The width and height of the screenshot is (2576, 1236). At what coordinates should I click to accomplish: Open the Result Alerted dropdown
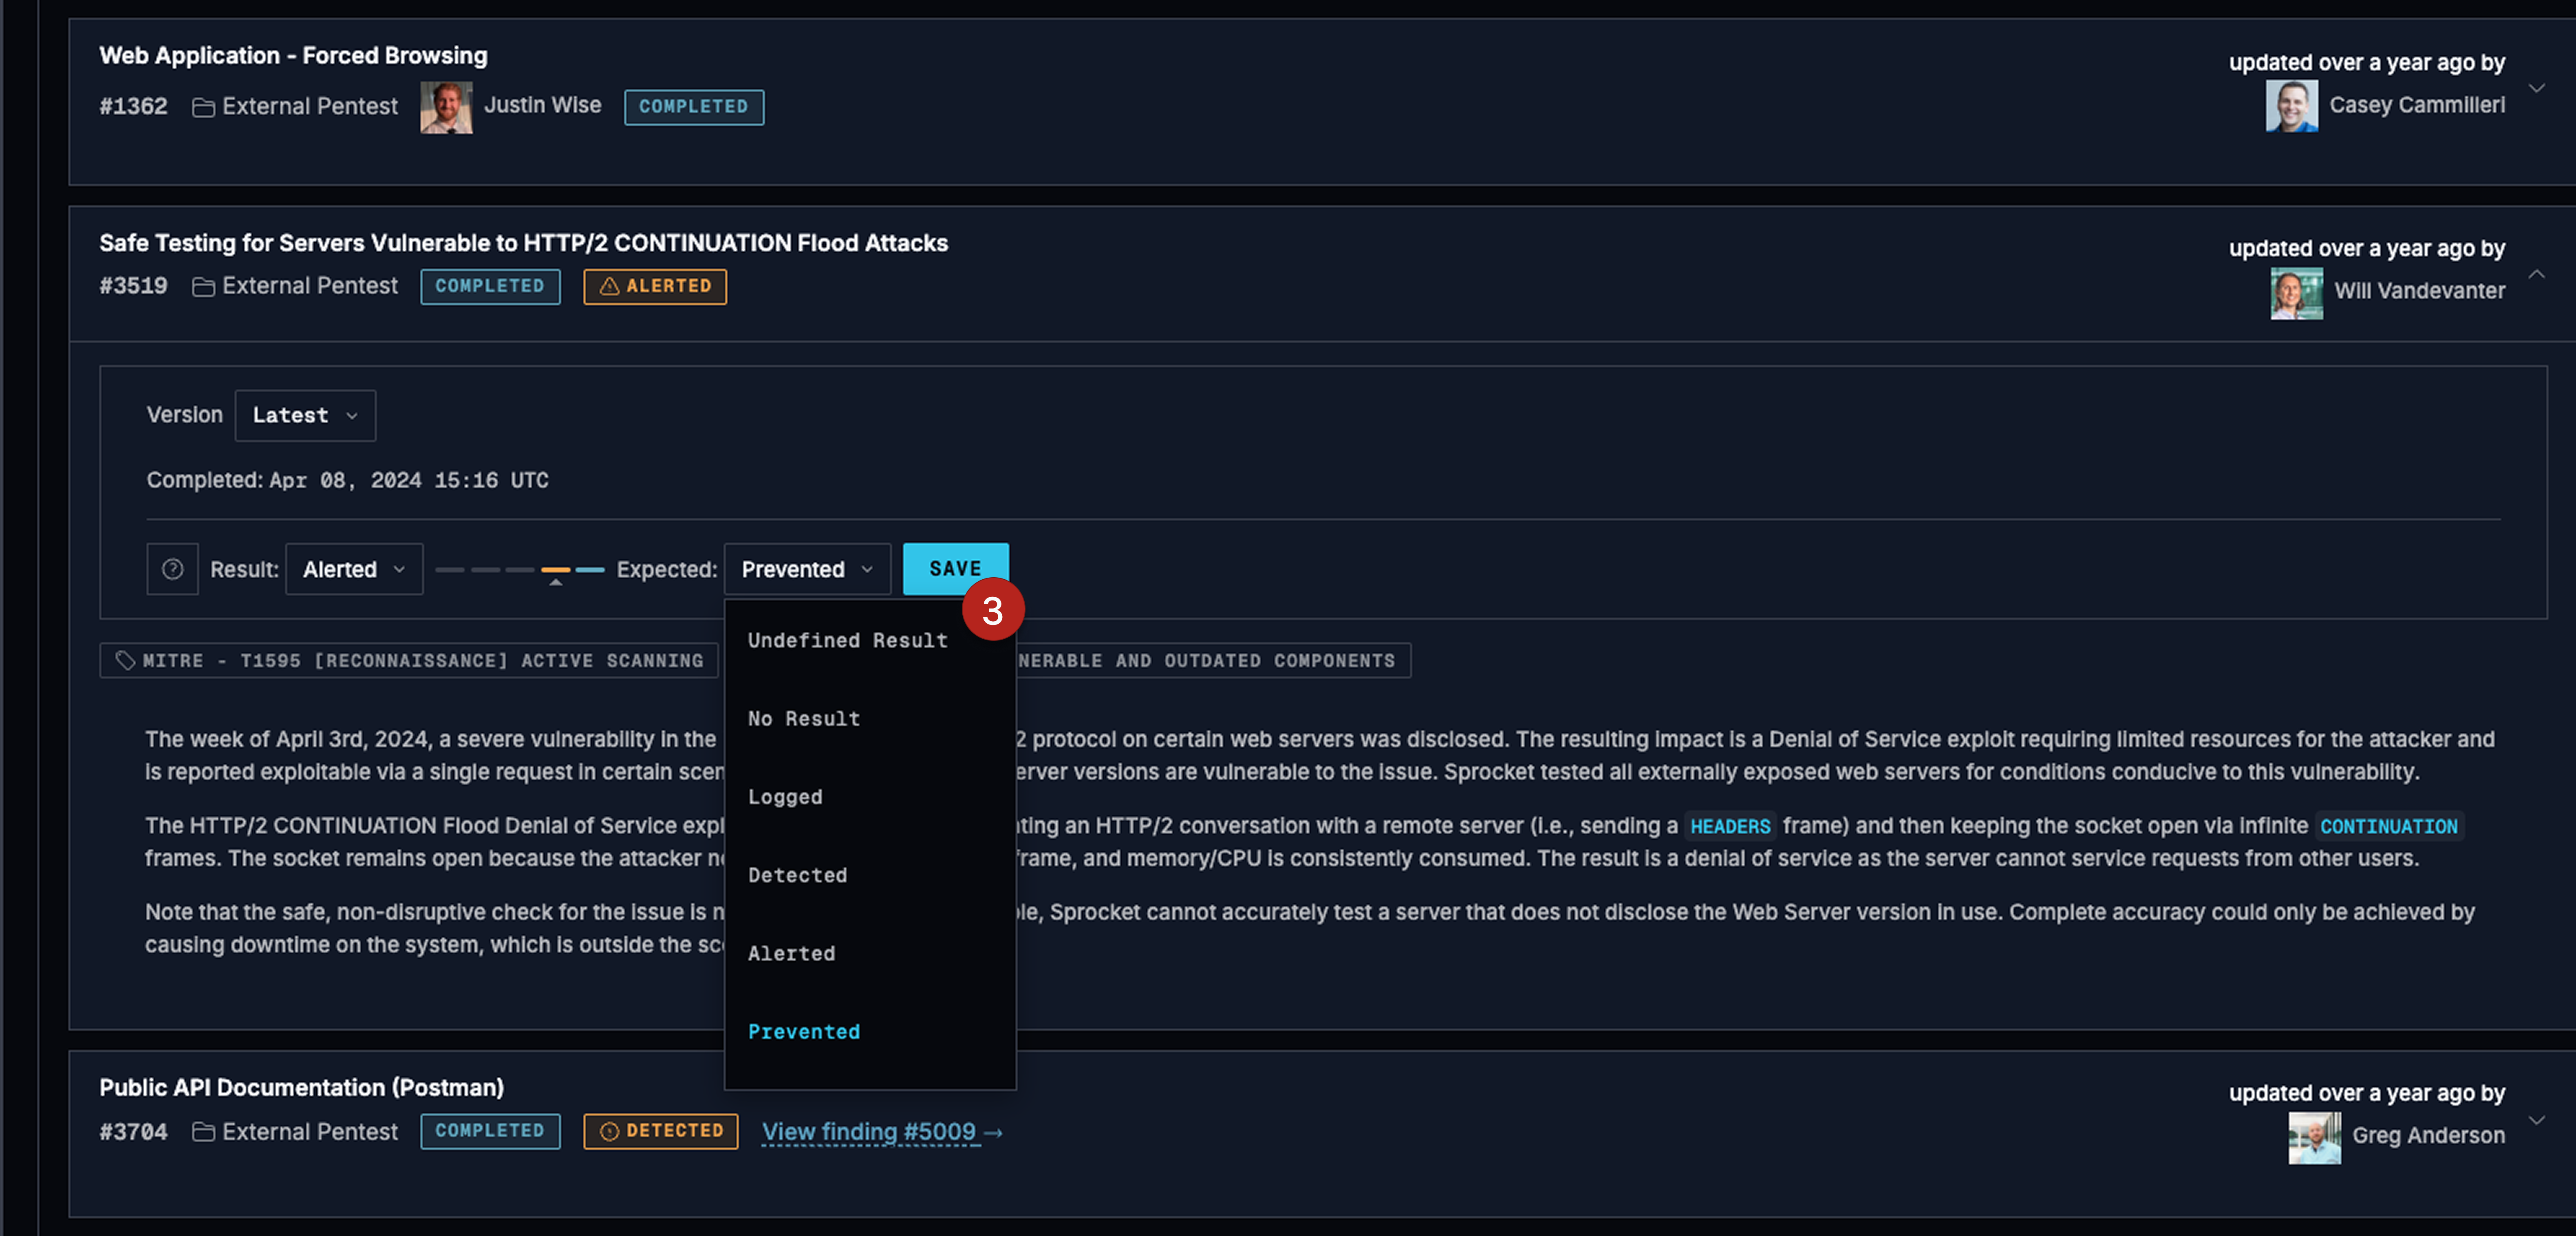(x=354, y=569)
